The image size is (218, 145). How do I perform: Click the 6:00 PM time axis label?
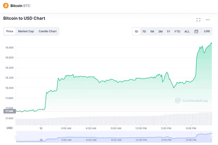point(191,128)
